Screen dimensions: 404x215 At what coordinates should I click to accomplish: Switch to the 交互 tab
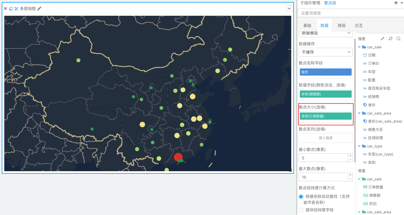(x=359, y=25)
